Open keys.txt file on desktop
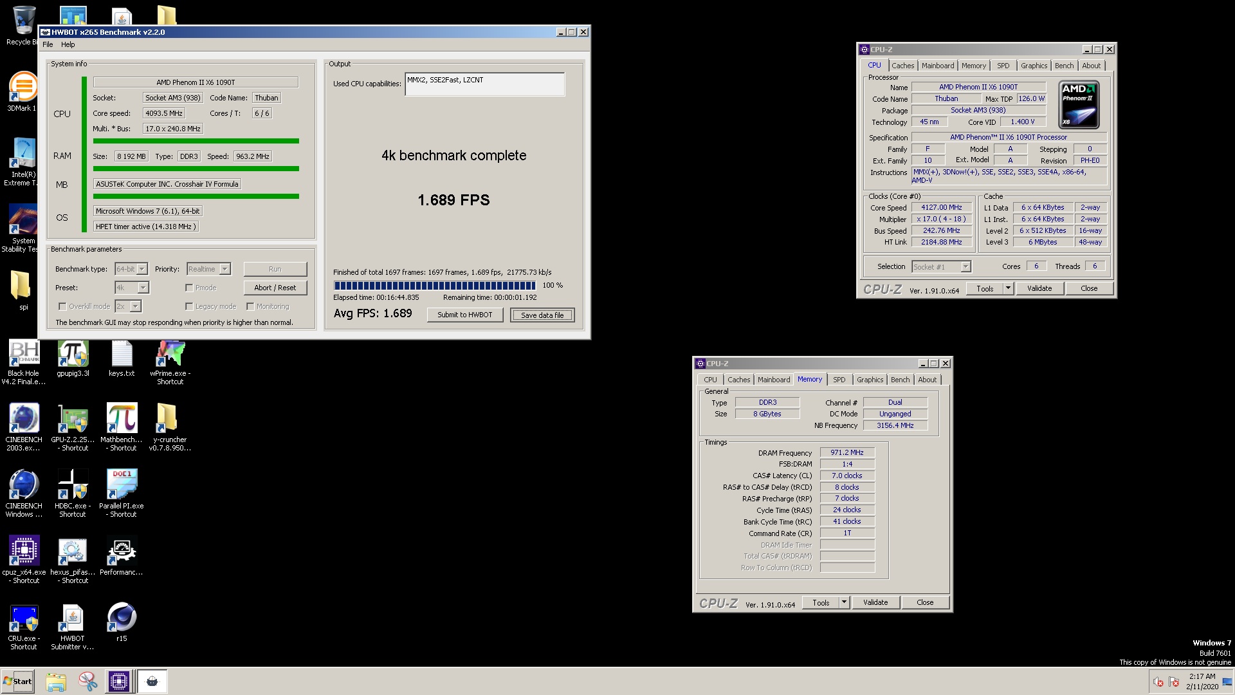The height and width of the screenshot is (695, 1235). (122, 358)
